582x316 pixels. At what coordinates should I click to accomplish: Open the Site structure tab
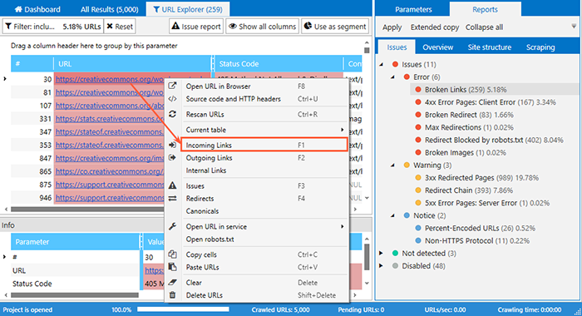click(489, 47)
